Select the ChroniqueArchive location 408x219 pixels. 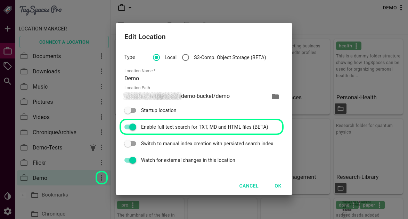(54, 132)
